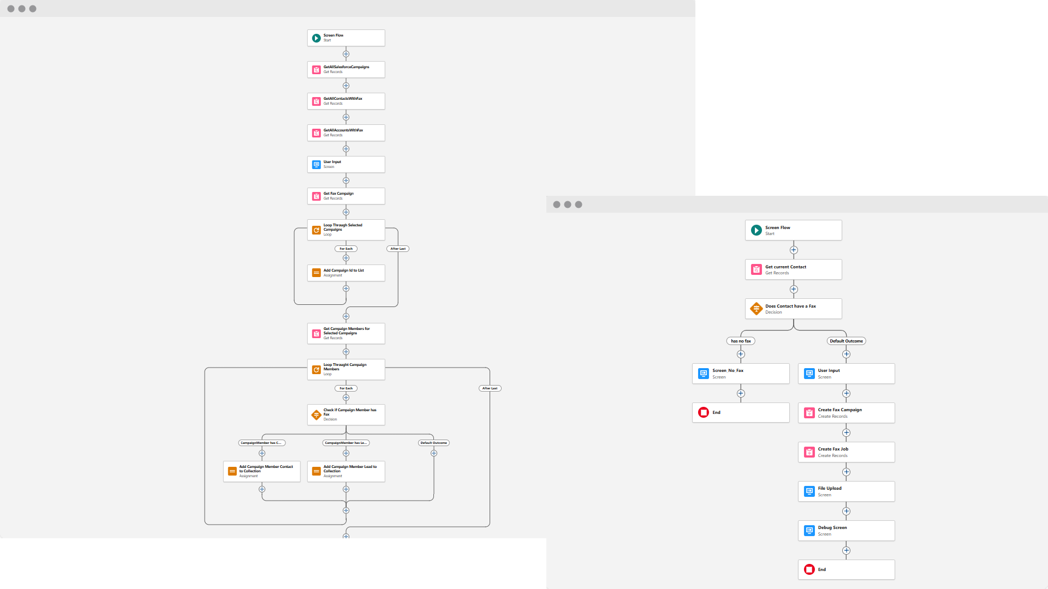Click the File Upload screen icon

pos(809,491)
